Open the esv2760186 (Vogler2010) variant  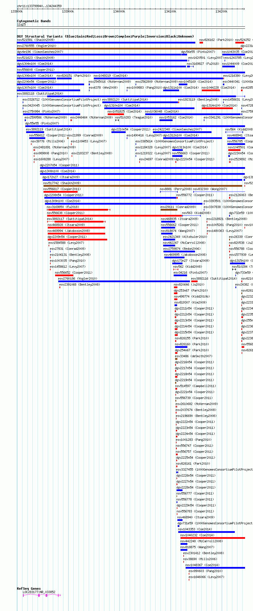click(124, 281)
